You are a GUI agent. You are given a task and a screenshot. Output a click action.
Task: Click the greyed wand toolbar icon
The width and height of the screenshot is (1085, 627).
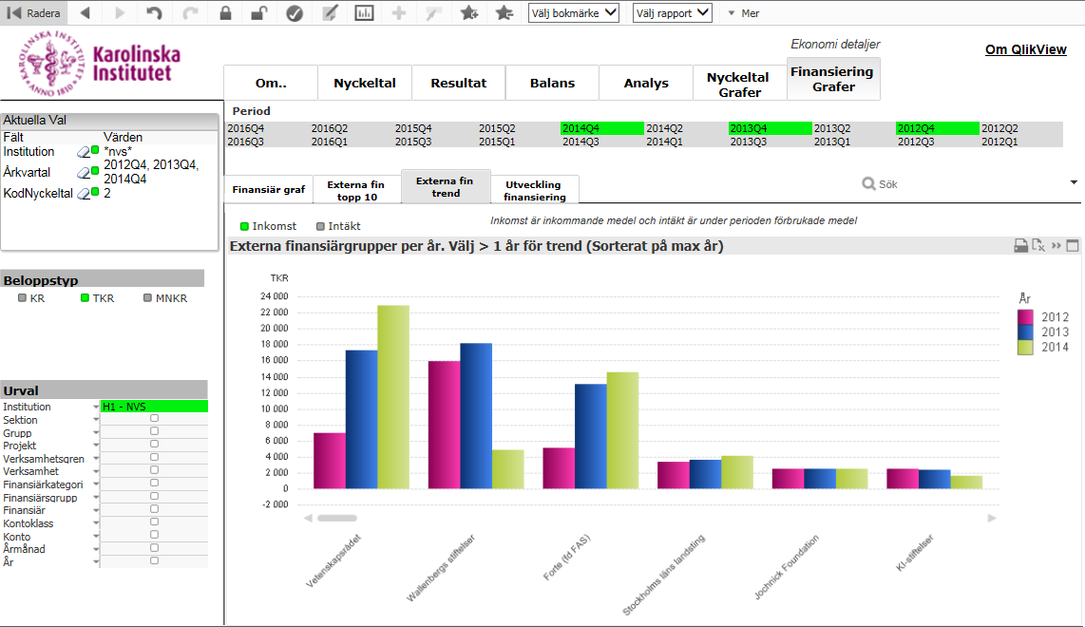click(x=434, y=13)
